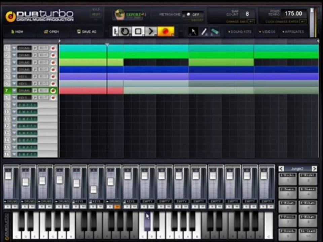Solo mixer channel 1
Image resolution: width=323 pixels, height=242 pixels.
tap(8, 207)
